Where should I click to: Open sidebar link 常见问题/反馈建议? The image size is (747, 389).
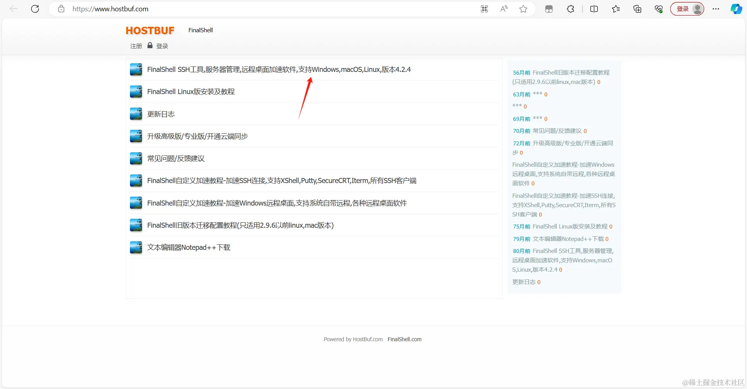coord(557,131)
